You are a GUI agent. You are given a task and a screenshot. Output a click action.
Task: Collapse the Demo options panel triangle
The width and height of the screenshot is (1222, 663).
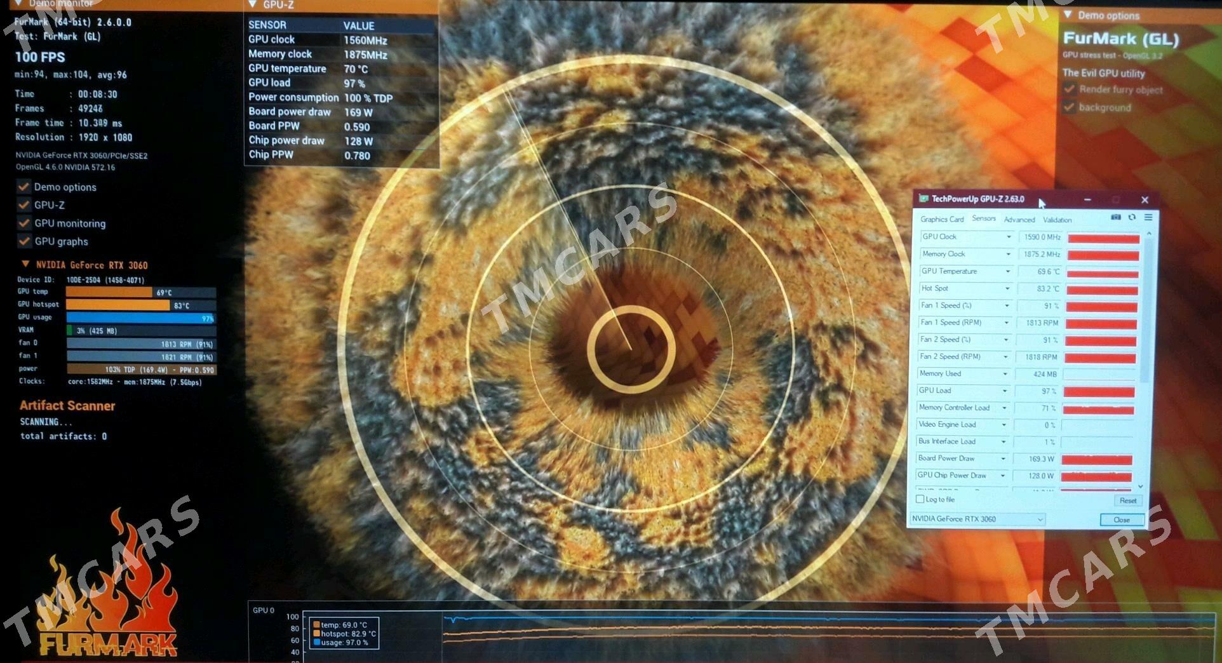coord(1068,15)
